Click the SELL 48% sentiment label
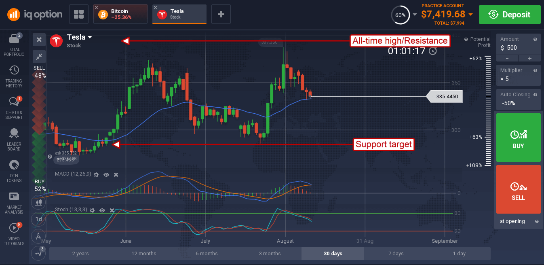 click(40, 72)
